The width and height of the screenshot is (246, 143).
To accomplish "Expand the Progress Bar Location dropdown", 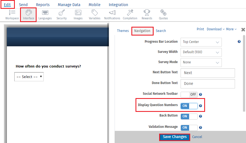I will tap(201, 42).
